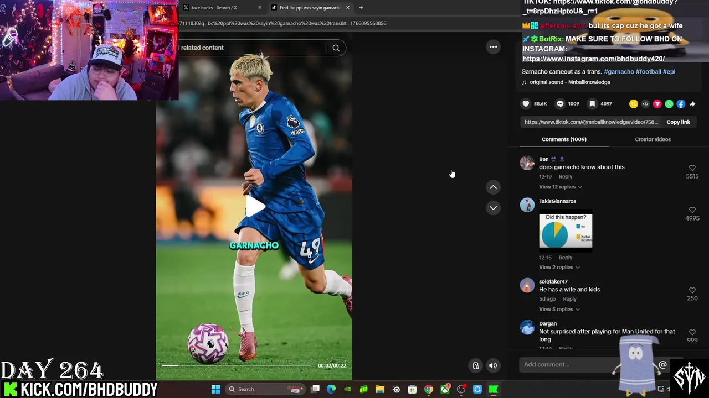Go to next video with down arrow
709x398 pixels.
[493, 208]
